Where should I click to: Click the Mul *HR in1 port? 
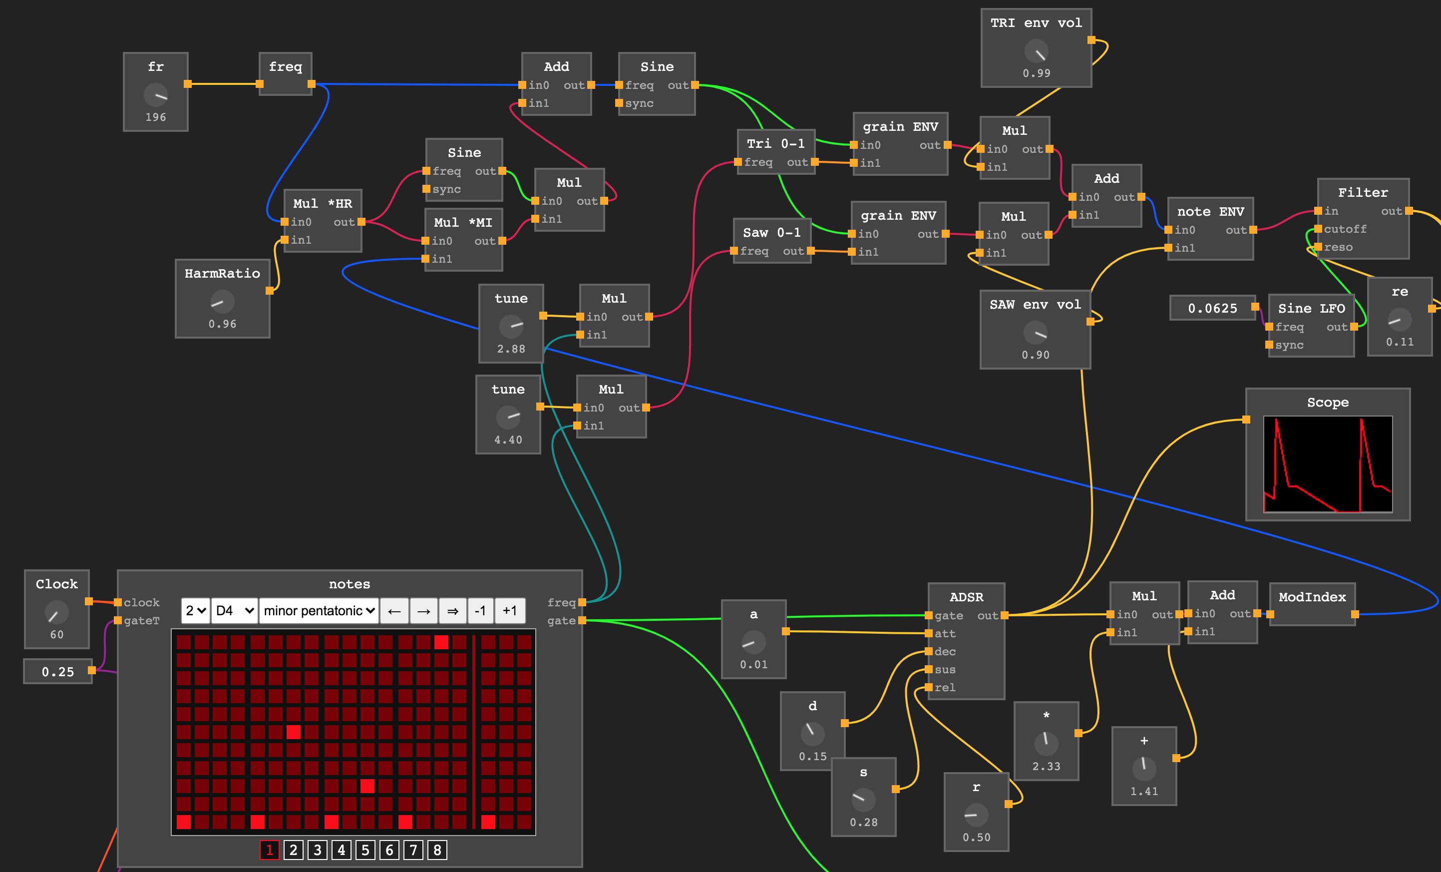click(x=285, y=240)
